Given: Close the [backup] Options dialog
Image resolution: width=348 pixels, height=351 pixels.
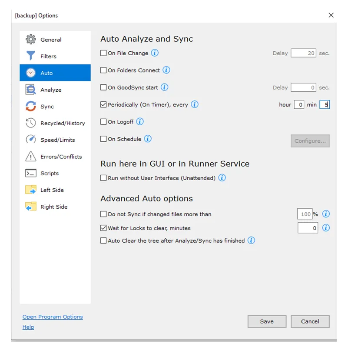Looking at the screenshot, I should (x=331, y=15).
